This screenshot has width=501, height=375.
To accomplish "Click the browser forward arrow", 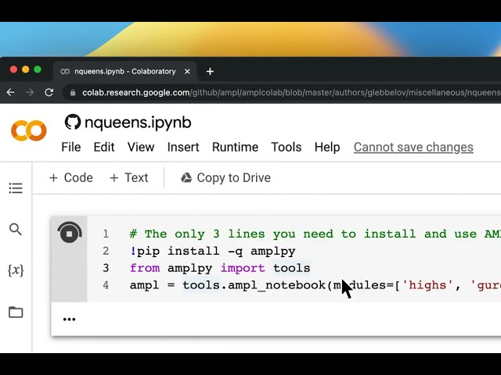I will click(30, 92).
